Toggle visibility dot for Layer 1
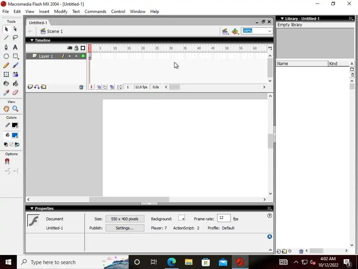The height and width of the screenshot is (269, 358). pyautogui.click(x=70, y=56)
